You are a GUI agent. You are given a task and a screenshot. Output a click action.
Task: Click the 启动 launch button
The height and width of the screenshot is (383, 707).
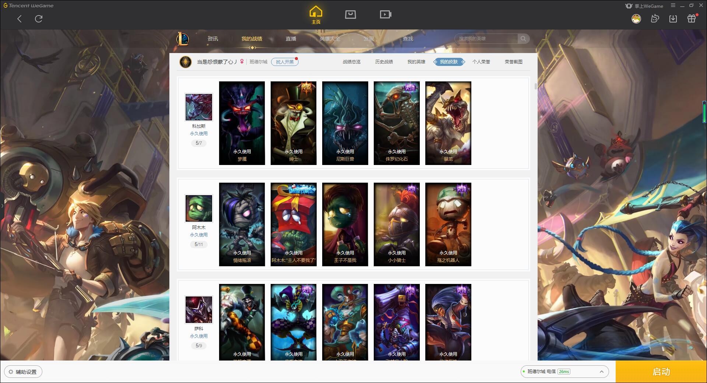pos(661,372)
